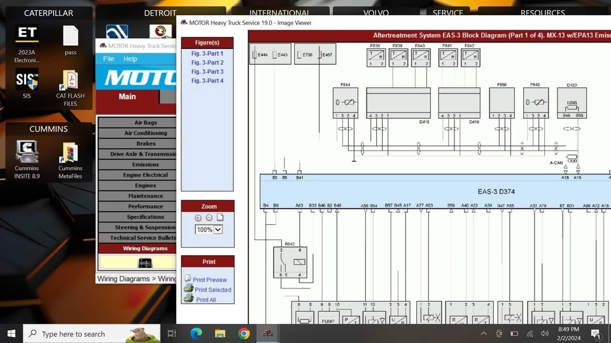Viewport: 611px width, 343px height.
Task: Open the Air Bags category
Action: pyautogui.click(x=137, y=123)
